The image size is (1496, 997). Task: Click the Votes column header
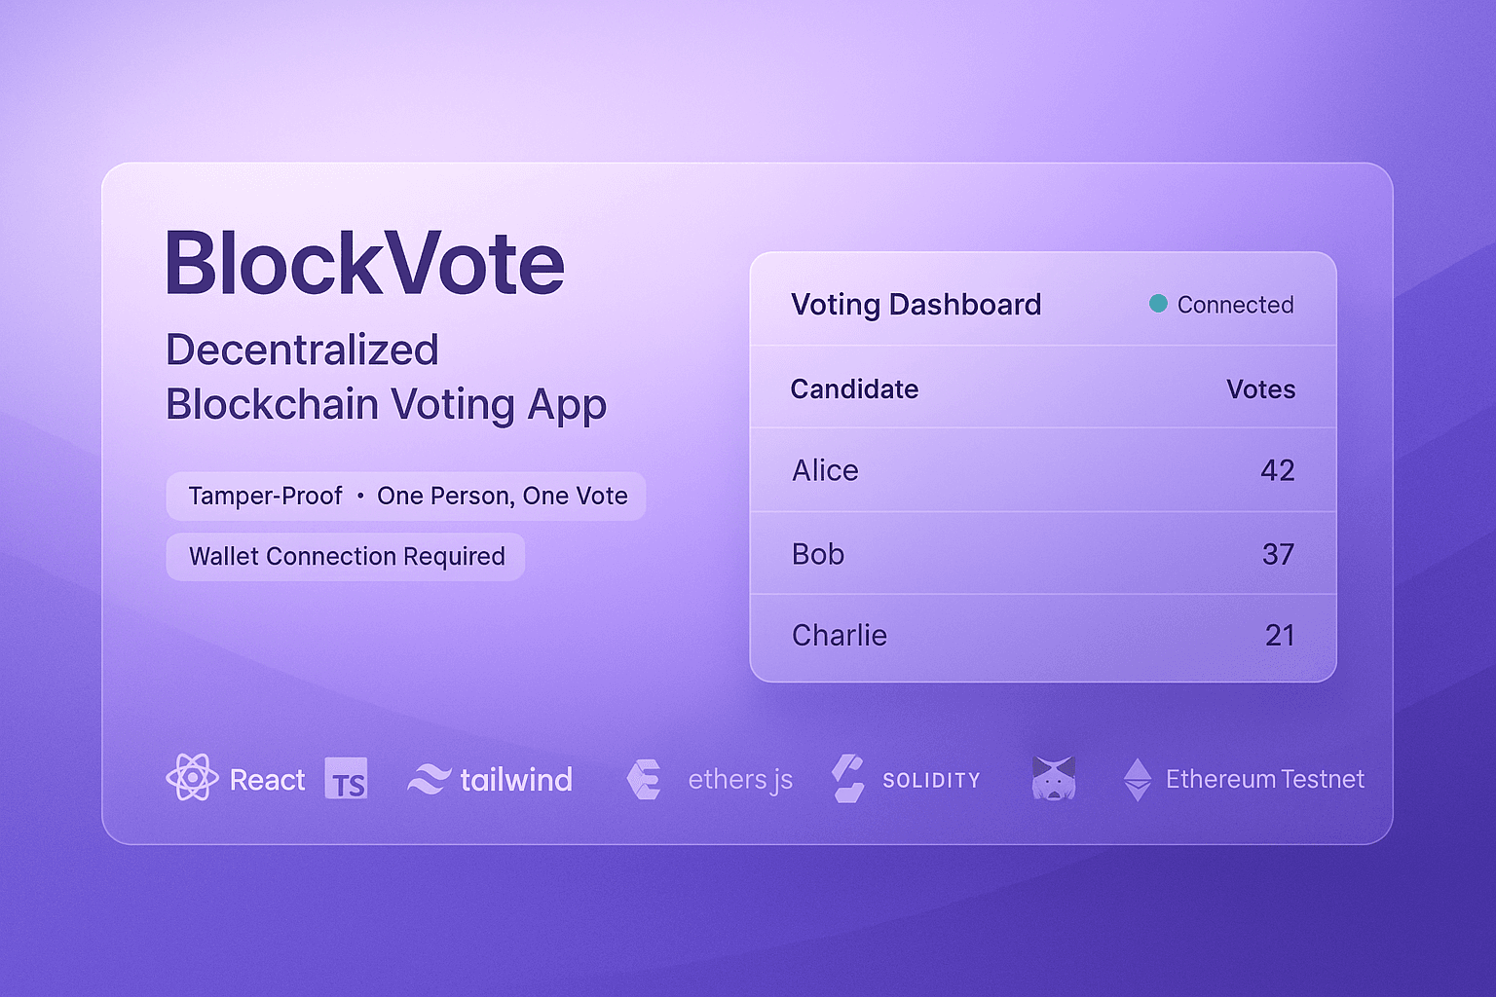pos(1260,389)
